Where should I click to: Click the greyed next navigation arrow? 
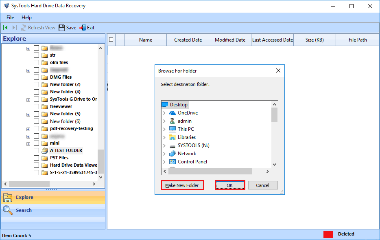(x=15, y=28)
